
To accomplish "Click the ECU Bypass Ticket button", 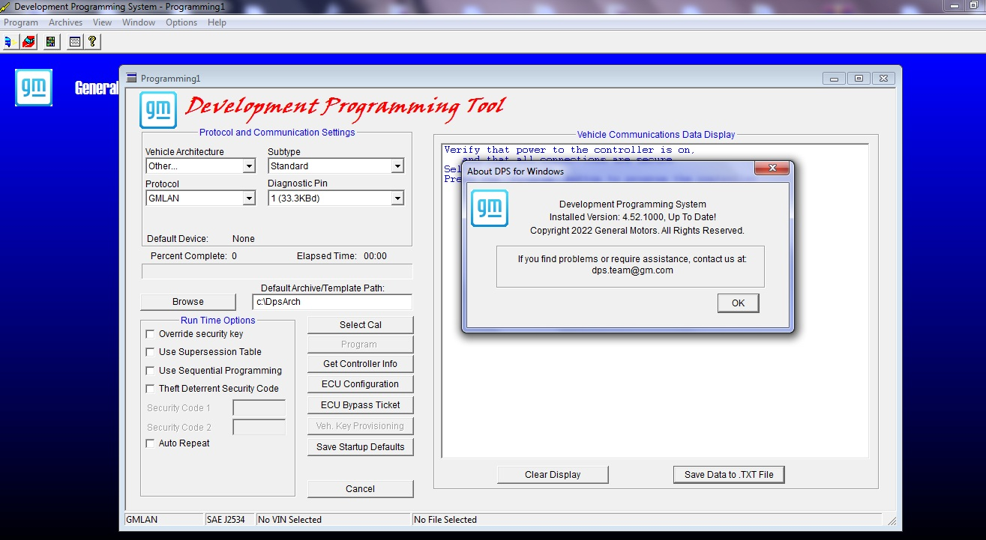I will (x=361, y=405).
